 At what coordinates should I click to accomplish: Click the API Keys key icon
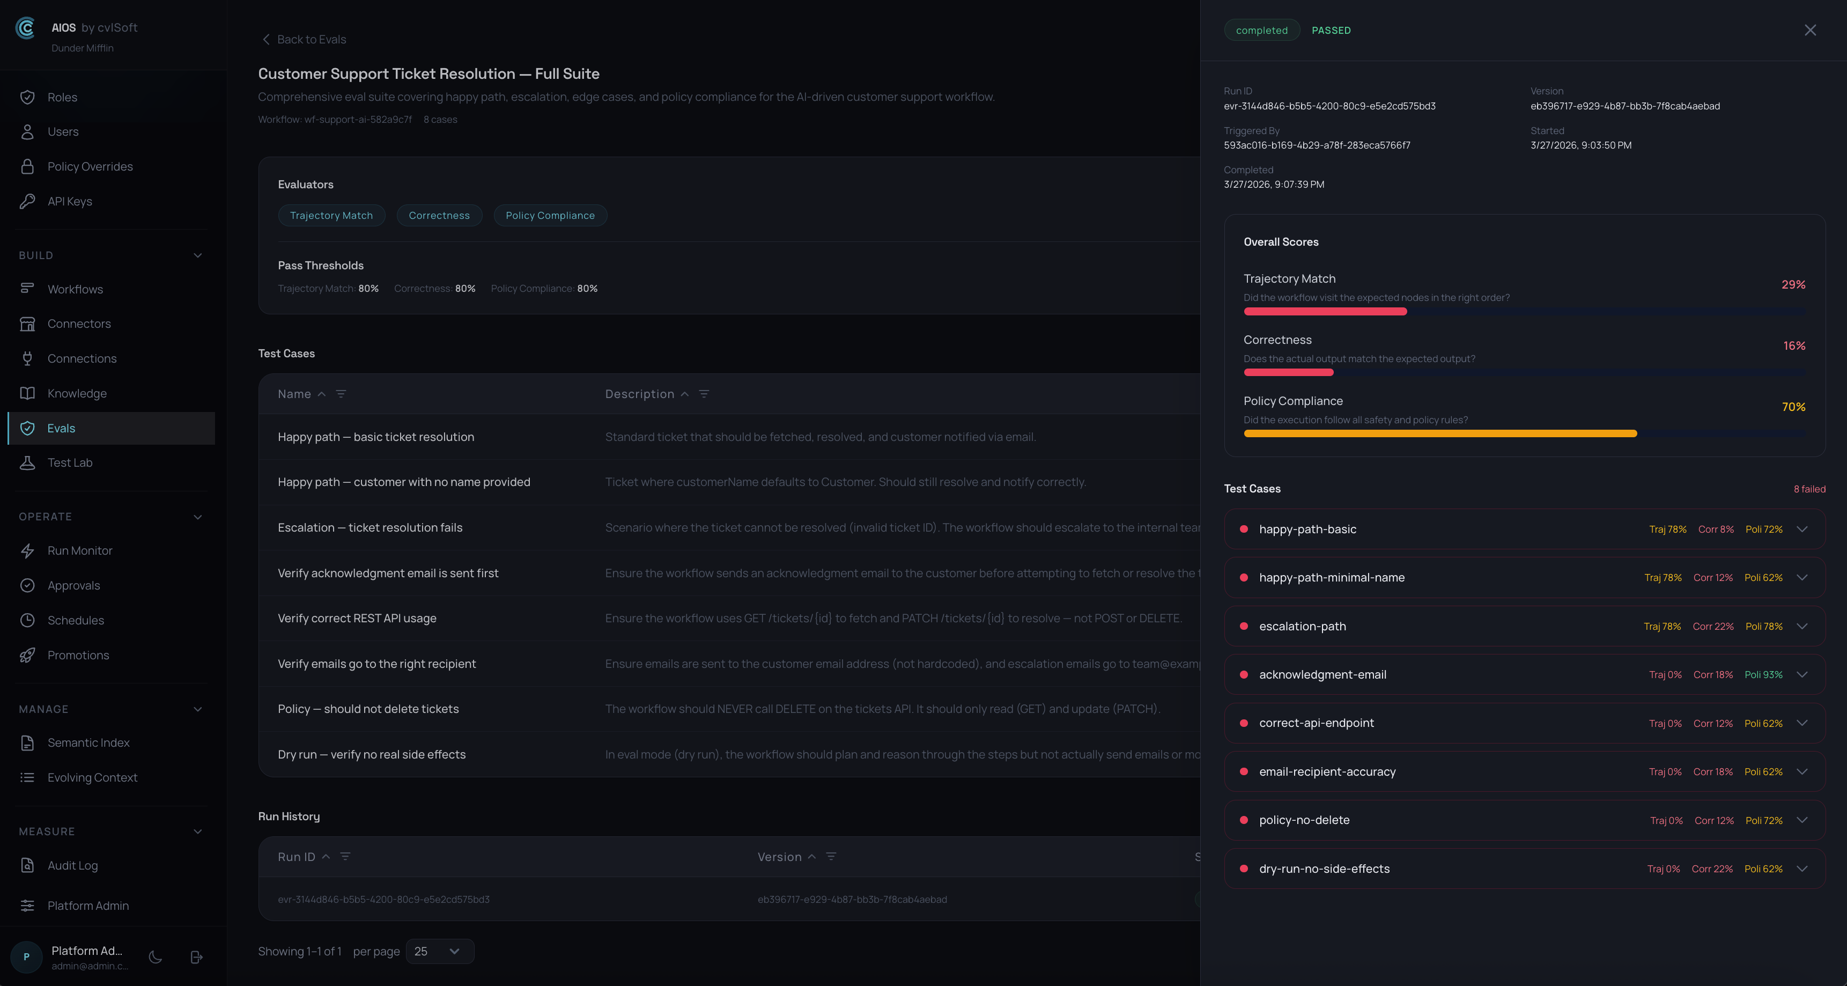[27, 202]
